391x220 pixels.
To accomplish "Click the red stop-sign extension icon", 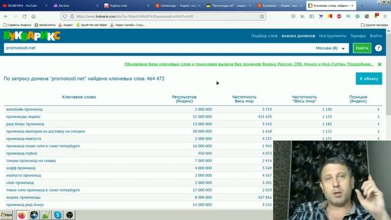I will pos(339,16).
